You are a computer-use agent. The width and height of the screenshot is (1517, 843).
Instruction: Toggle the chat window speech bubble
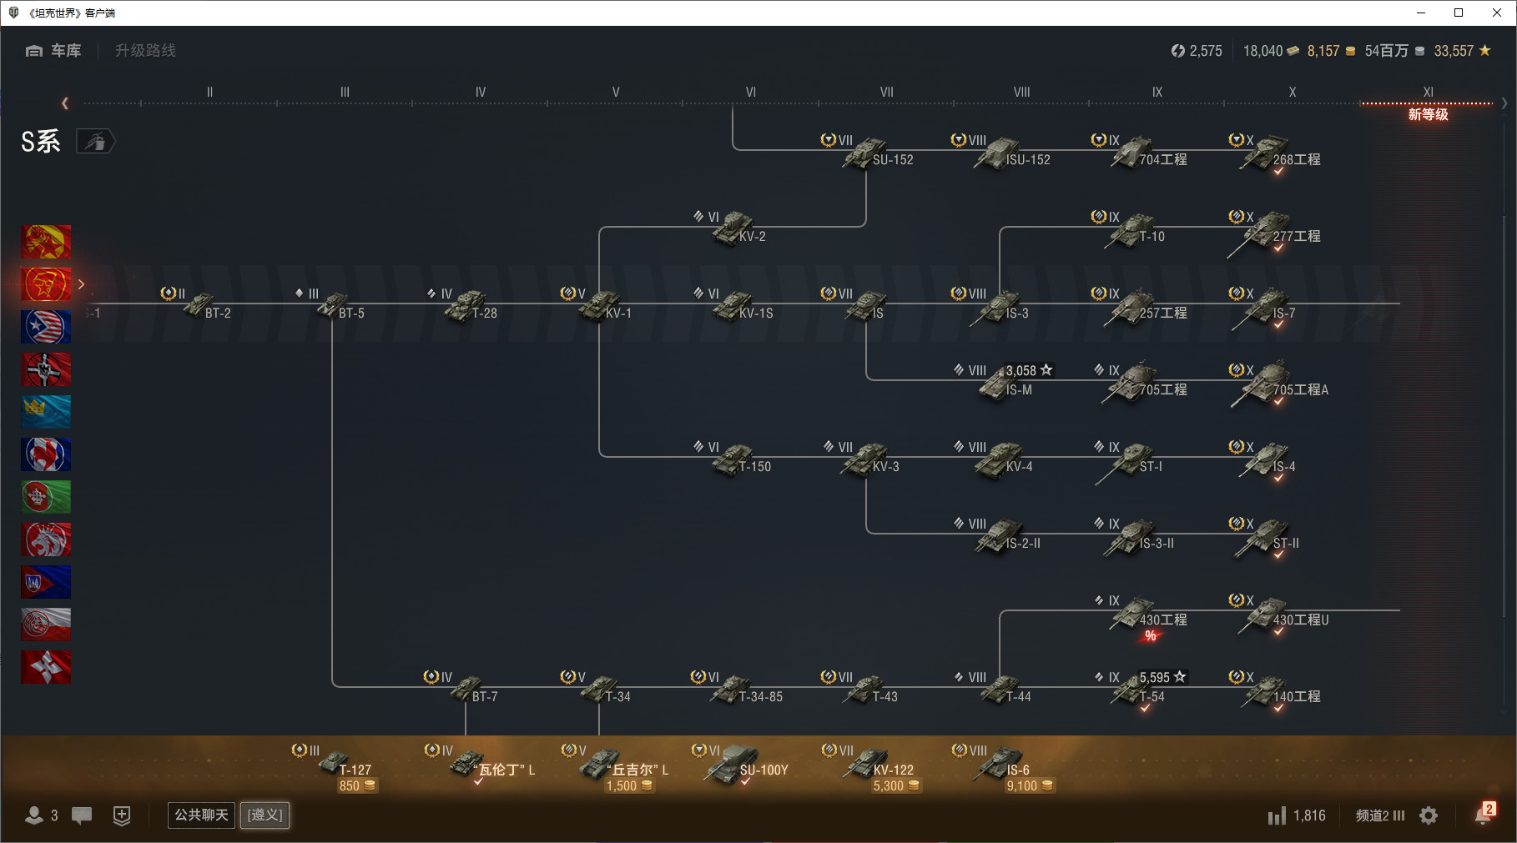[x=82, y=815]
